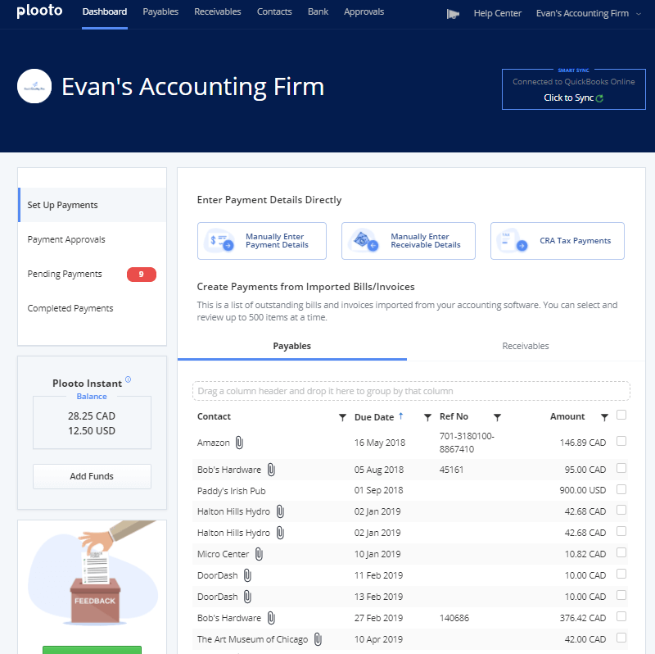This screenshot has width=655, height=654.
Task: Open Pending Payments in the sidebar
Action: point(65,274)
